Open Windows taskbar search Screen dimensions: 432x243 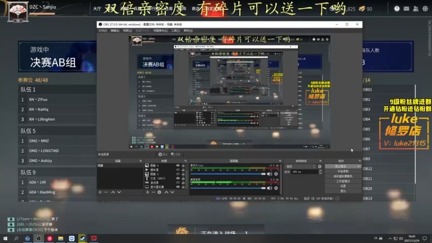[x=16, y=238]
